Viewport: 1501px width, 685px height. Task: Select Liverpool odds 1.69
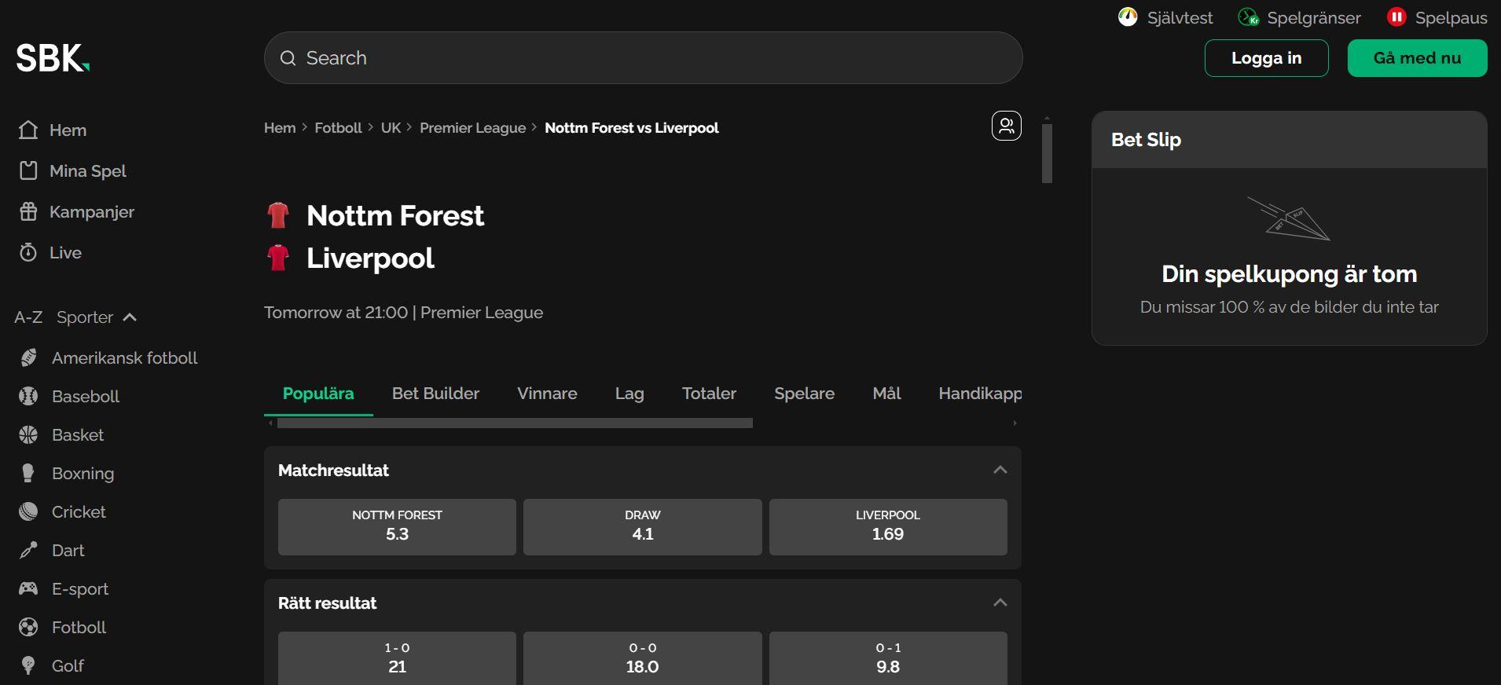pos(887,527)
